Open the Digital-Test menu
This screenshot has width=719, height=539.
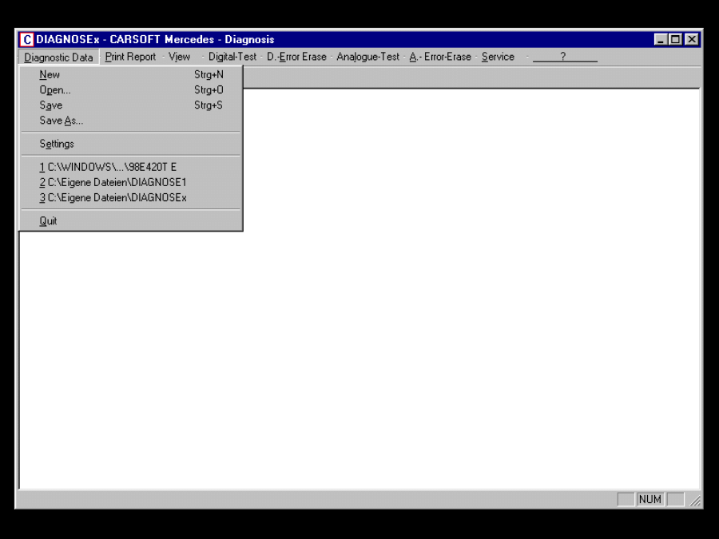tap(232, 57)
